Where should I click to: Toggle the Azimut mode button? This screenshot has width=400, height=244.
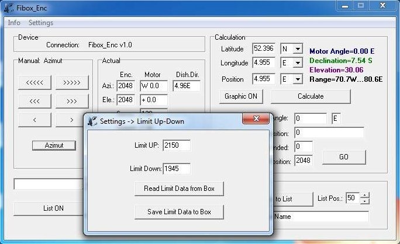point(54,145)
